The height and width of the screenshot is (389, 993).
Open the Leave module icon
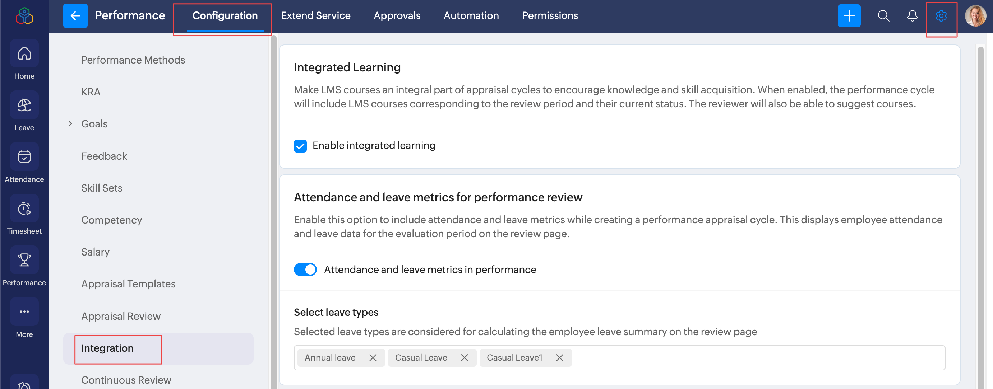[24, 105]
